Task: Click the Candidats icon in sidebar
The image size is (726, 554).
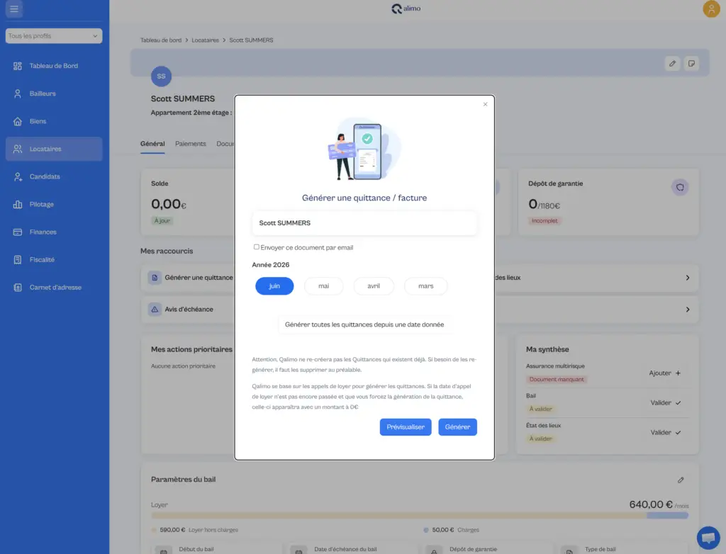Action: click(18, 177)
